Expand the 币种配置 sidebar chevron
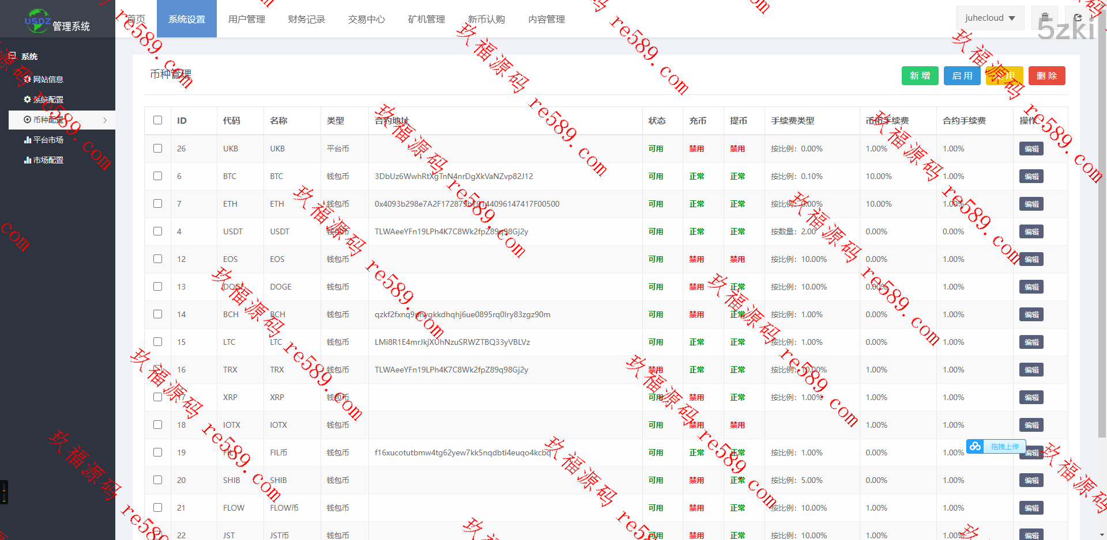The image size is (1107, 540). pos(105,120)
